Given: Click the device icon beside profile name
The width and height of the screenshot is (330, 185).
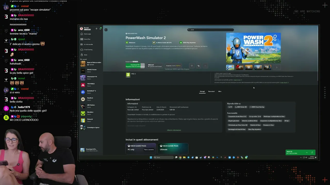Looking at the screenshot, I should [x=96, y=29].
